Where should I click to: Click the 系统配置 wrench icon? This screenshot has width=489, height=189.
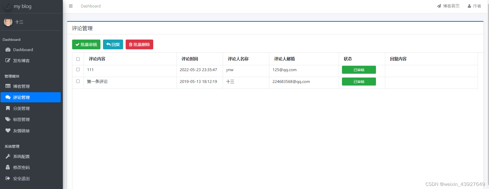pyautogui.click(x=8, y=156)
